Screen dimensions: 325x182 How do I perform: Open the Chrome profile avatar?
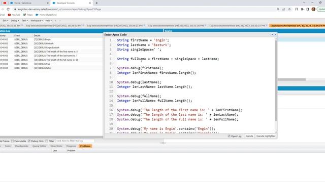313,9
